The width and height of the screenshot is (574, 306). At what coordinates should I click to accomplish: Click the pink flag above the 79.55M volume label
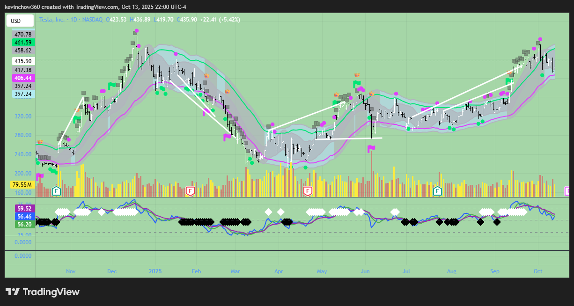click(40, 176)
